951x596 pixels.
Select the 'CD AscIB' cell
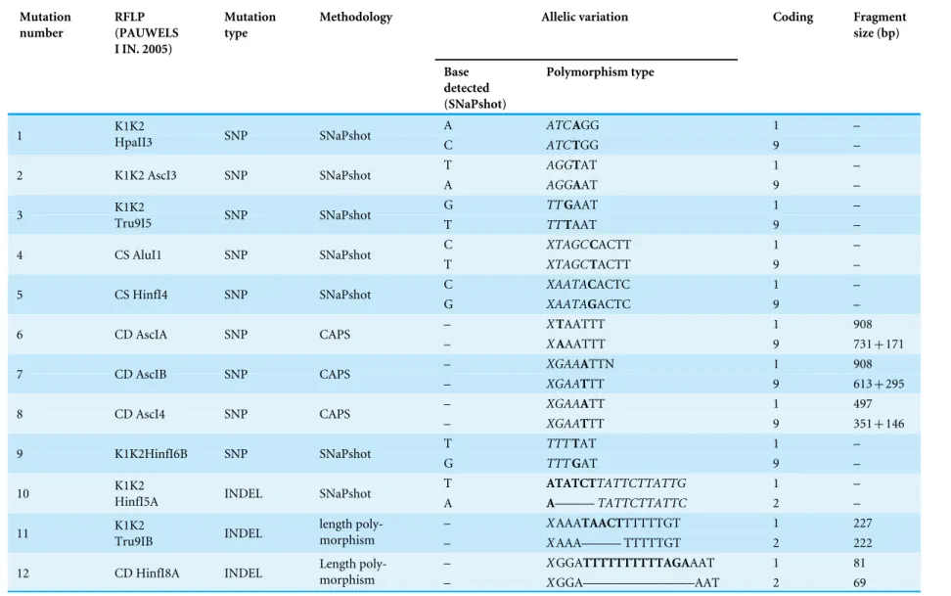click(x=140, y=374)
